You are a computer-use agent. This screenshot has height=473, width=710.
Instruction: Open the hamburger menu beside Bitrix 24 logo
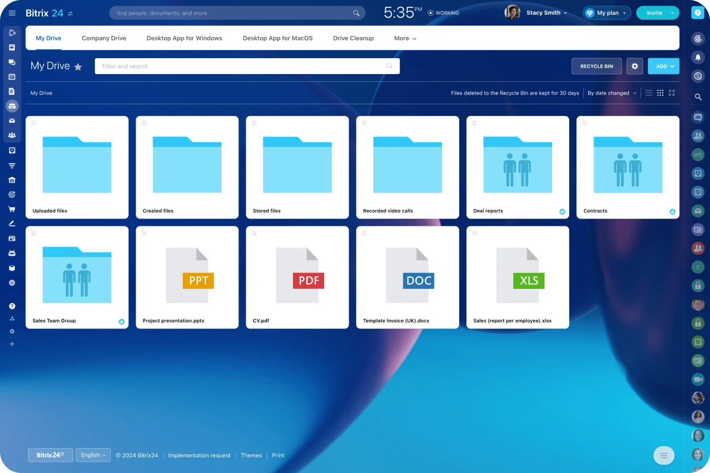coord(12,13)
